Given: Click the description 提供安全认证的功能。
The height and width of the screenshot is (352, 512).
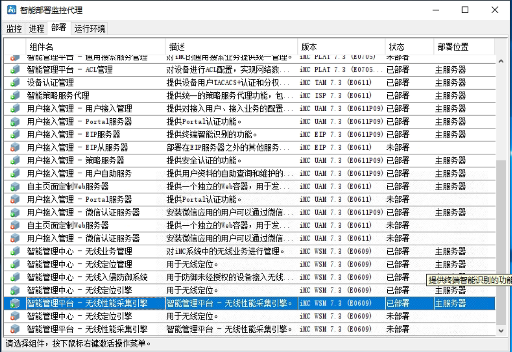Looking at the screenshot, I should (204, 161).
